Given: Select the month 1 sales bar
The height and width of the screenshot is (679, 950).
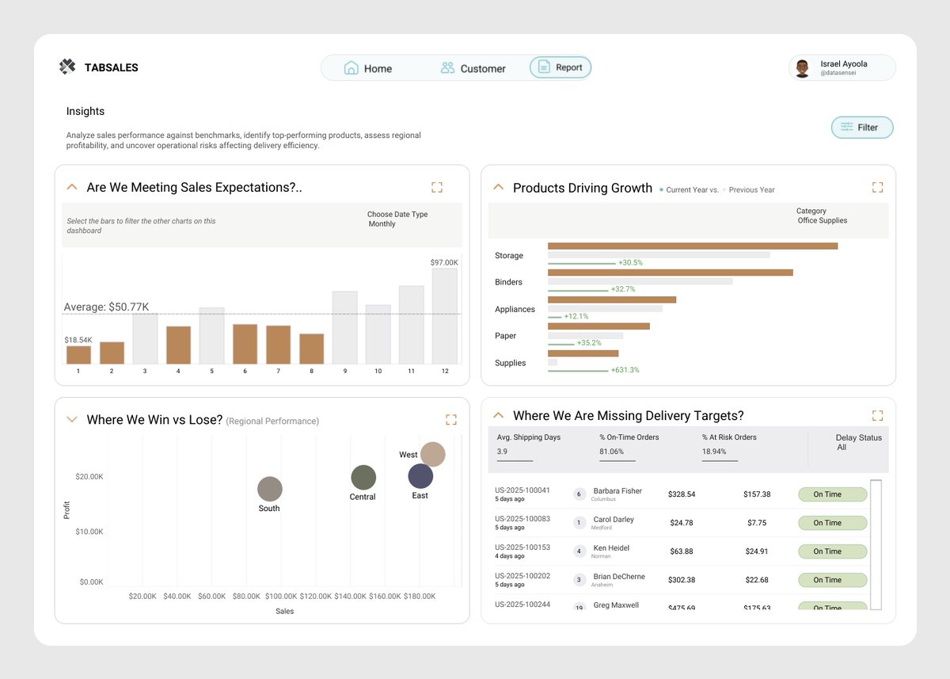Looking at the screenshot, I should 78,355.
